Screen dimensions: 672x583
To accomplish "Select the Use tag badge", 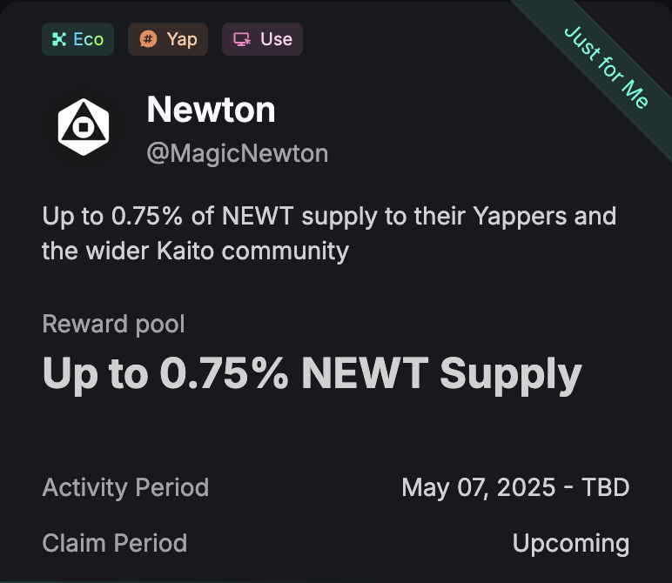I will 262,39.
